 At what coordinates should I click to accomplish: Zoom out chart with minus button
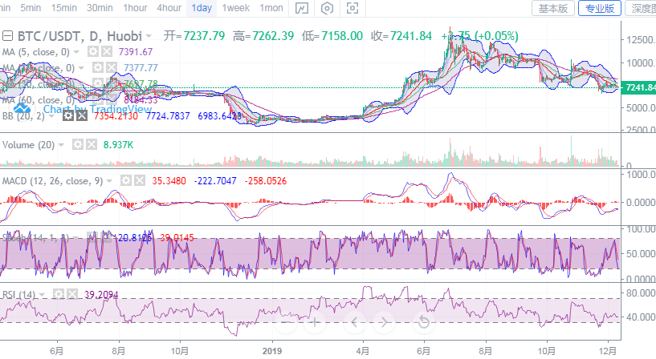(287, 322)
